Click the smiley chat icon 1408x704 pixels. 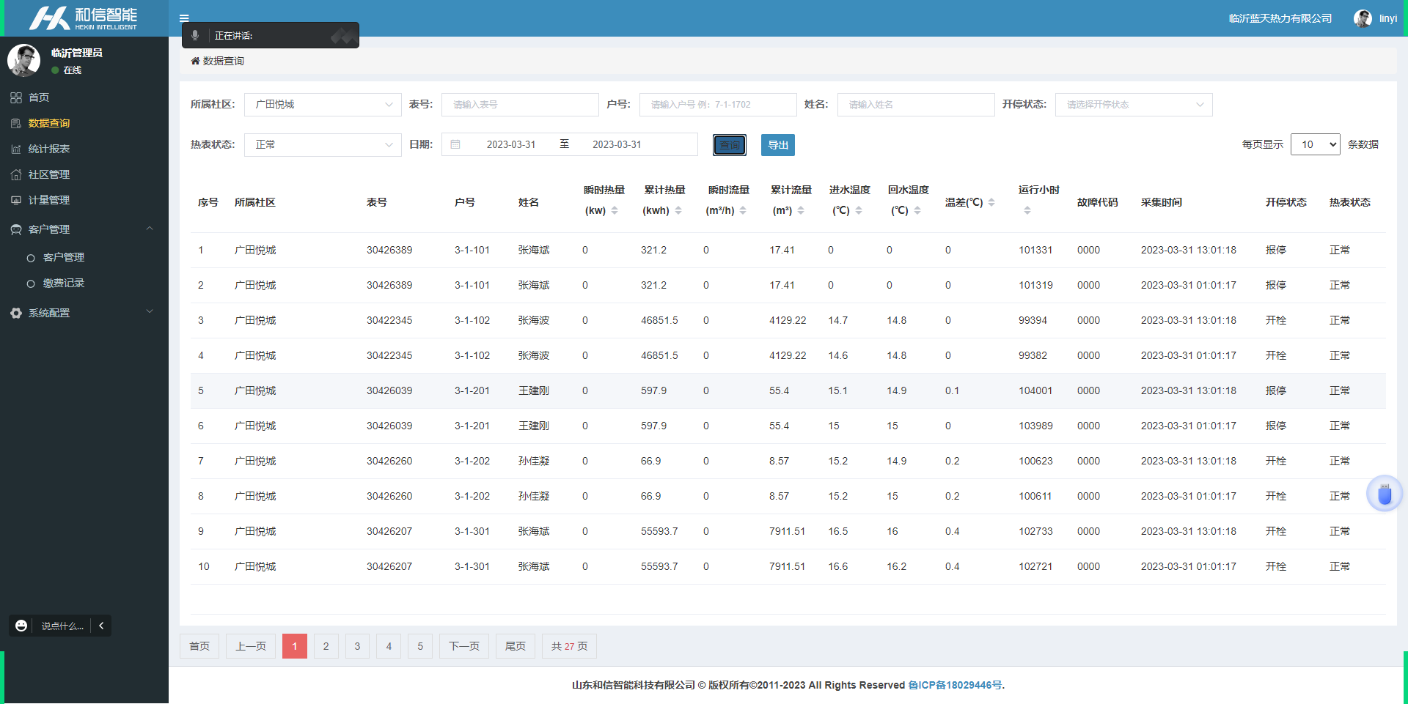click(x=21, y=626)
